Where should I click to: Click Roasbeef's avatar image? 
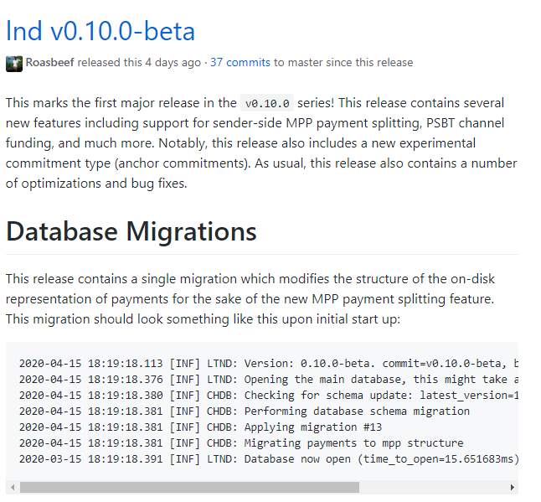pos(14,64)
